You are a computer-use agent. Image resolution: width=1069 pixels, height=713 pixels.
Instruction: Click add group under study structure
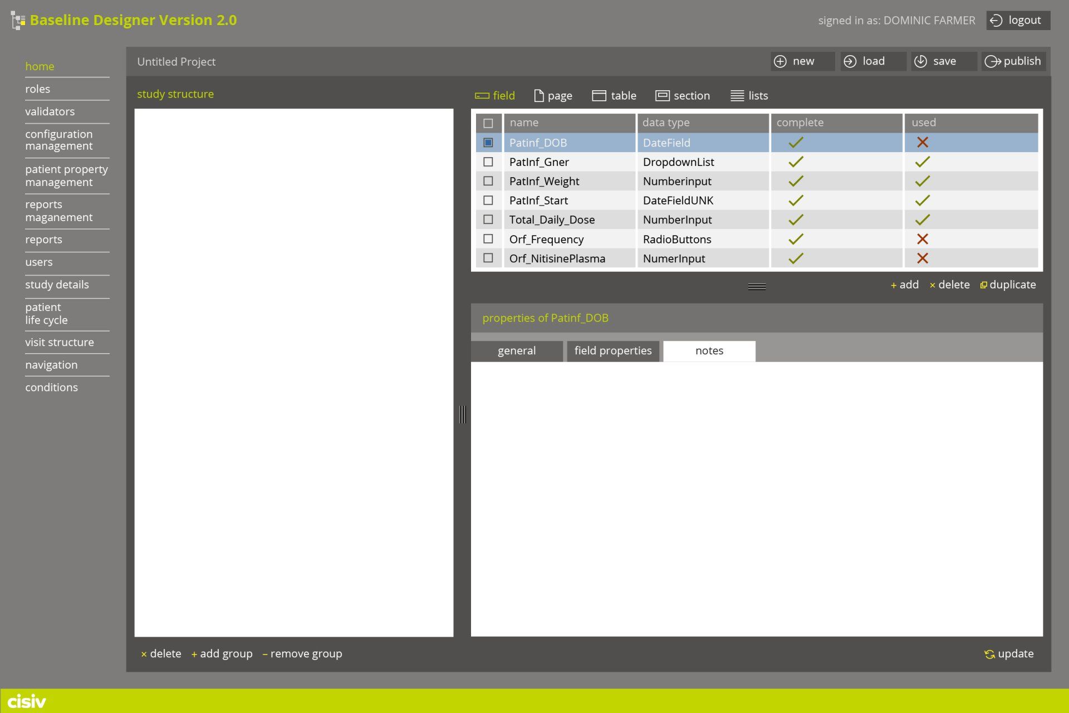click(x=222, y=654)
